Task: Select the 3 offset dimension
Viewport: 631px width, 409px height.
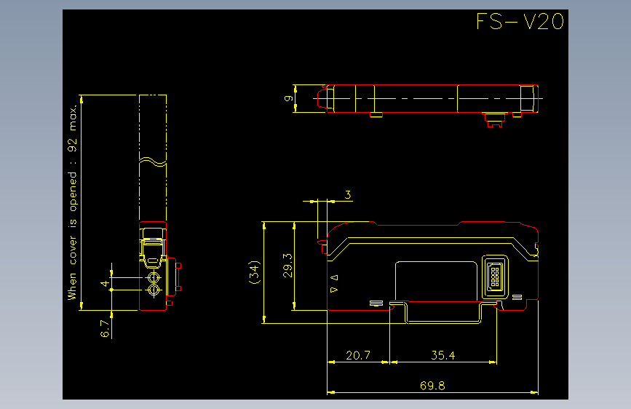Action: click(x=348, y=195)
